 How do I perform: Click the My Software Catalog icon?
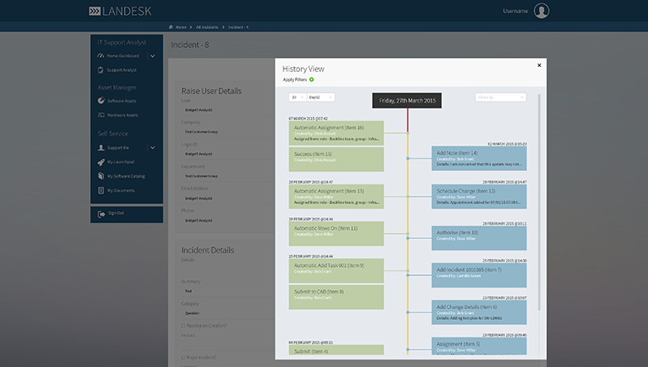(x=101, y=176)
